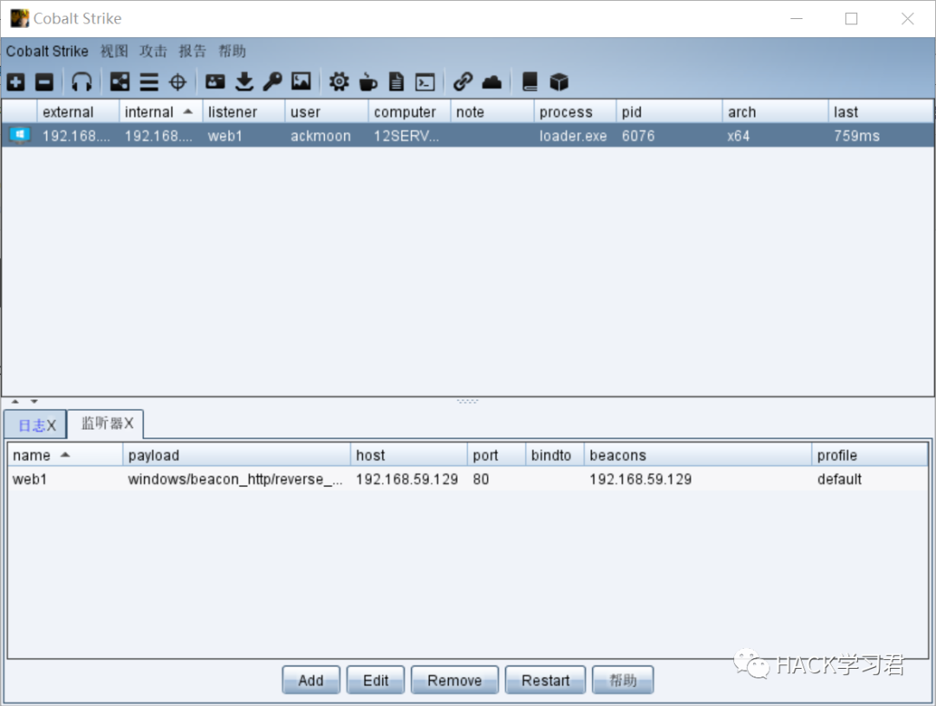This screenshot has height=706, width=936.
Task: Sort listeners by host column header
Action: point(409,456)
